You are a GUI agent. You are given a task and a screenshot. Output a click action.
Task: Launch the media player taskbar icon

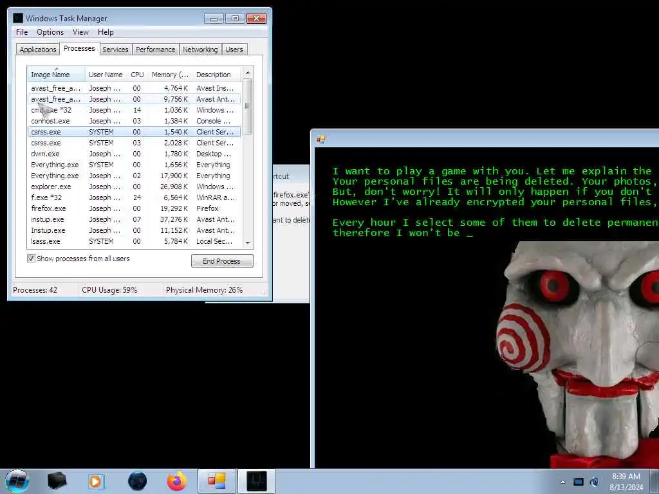(96, 481)
